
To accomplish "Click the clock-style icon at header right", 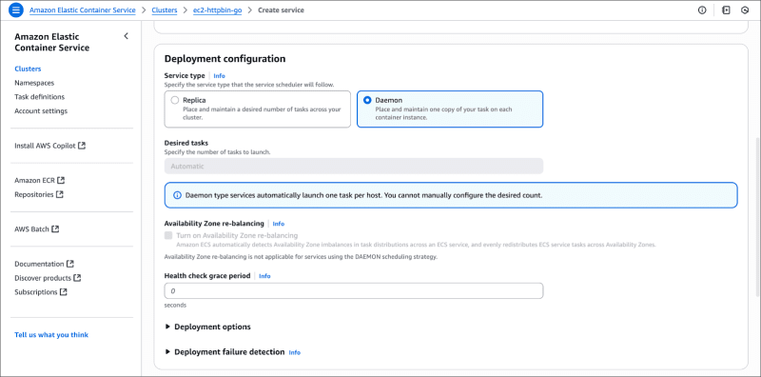I will pyautogui.click(x=745, y=10).
